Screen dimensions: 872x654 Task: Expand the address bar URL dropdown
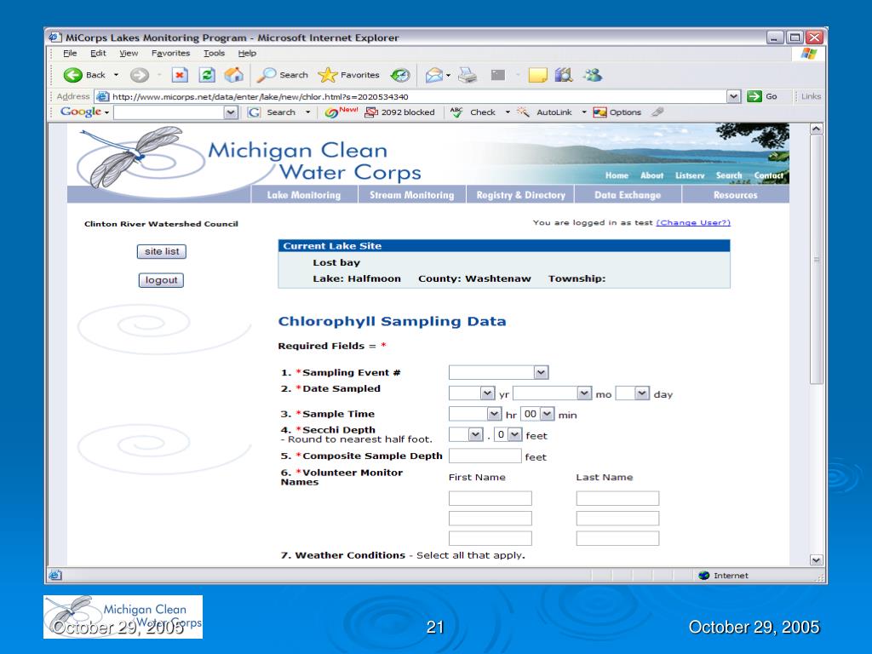coord(734,96)
